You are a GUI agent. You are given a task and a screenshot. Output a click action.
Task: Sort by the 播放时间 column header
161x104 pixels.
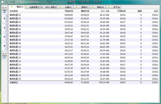pyautogui.click(x=82, y=11)
